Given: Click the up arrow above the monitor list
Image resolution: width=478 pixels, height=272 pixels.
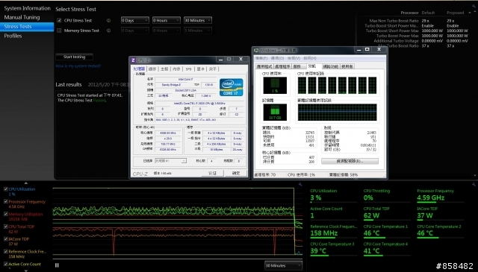Looking at the screenshot, I should point(26,183).
